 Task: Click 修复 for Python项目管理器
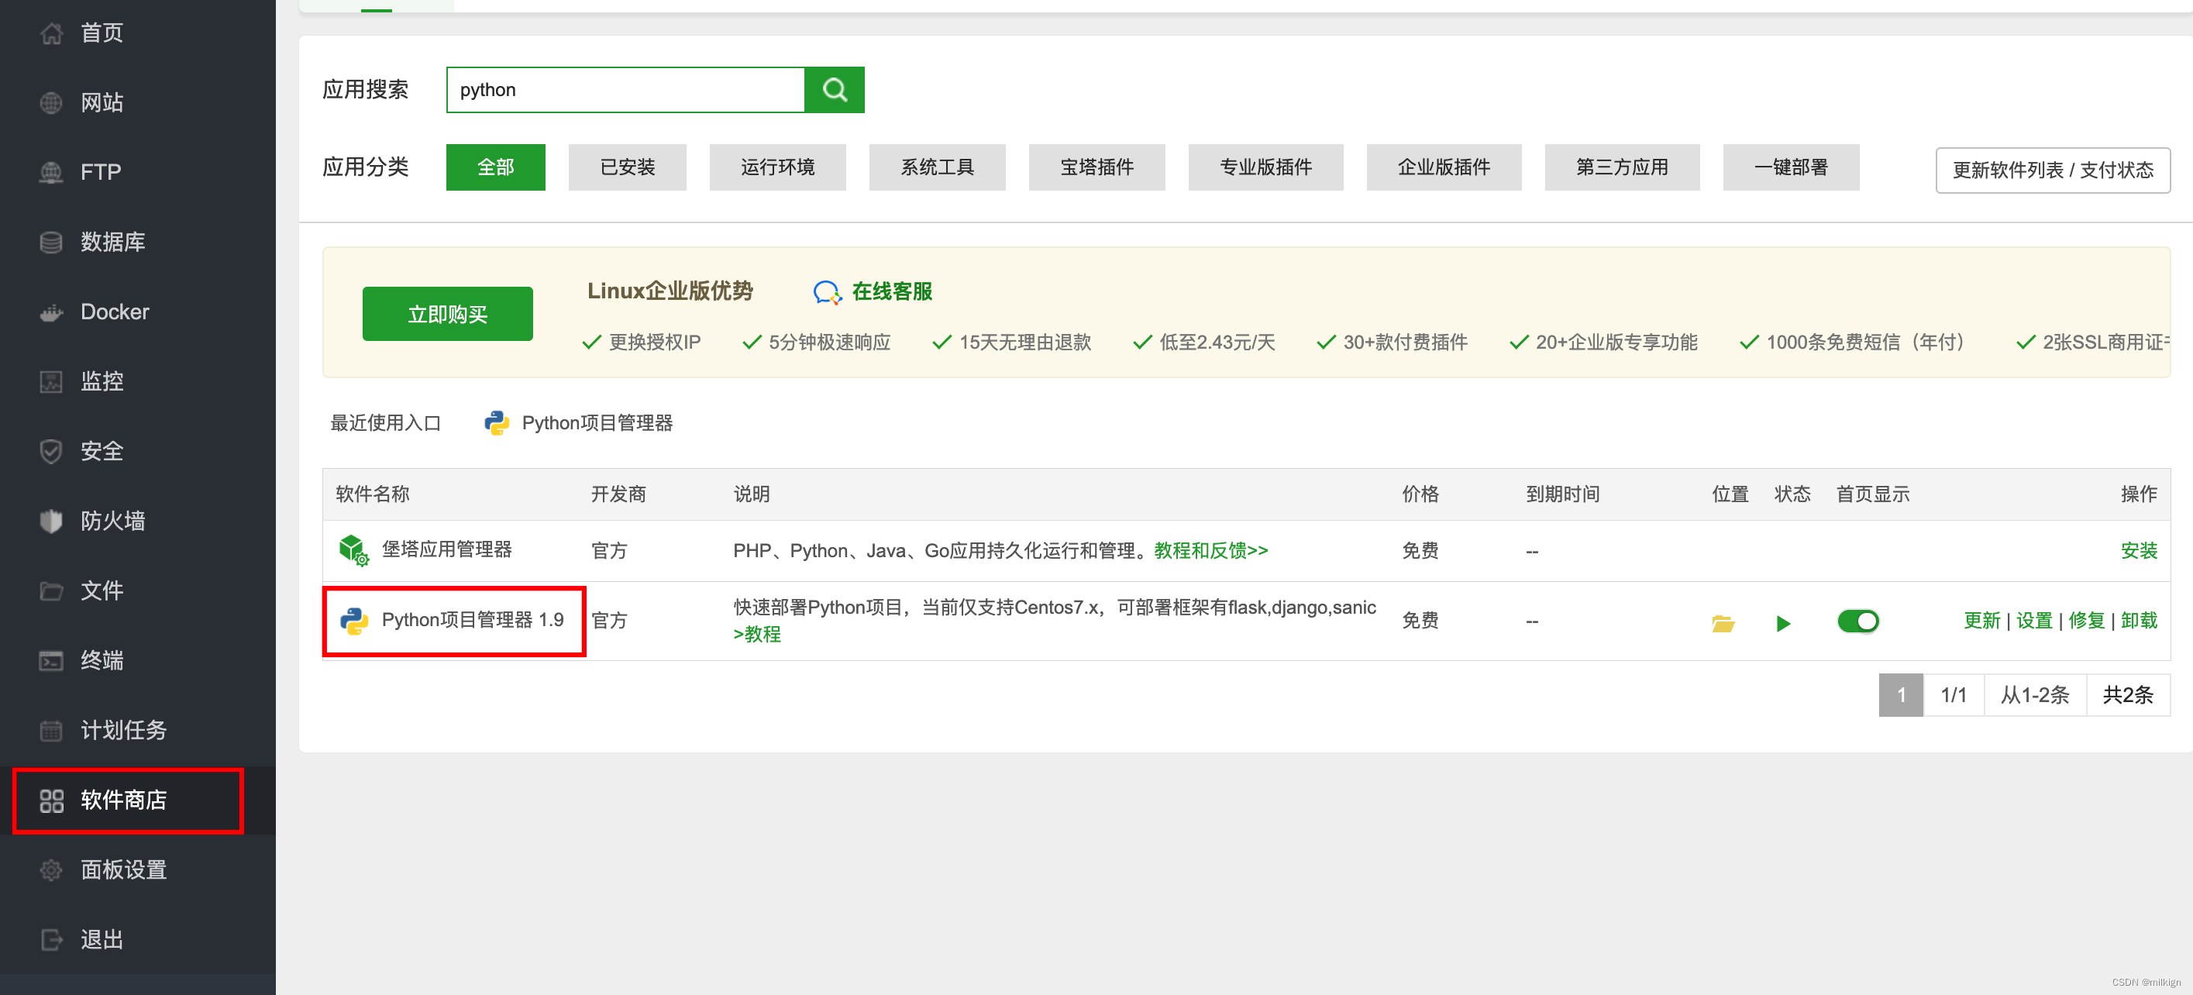(2086, 621)
